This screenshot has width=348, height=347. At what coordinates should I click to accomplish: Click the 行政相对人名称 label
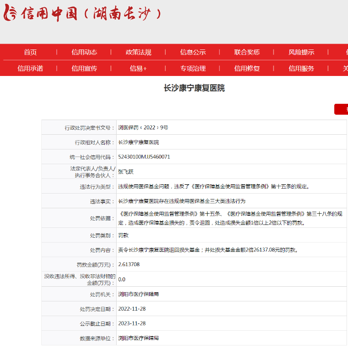(x=95, y=143)
